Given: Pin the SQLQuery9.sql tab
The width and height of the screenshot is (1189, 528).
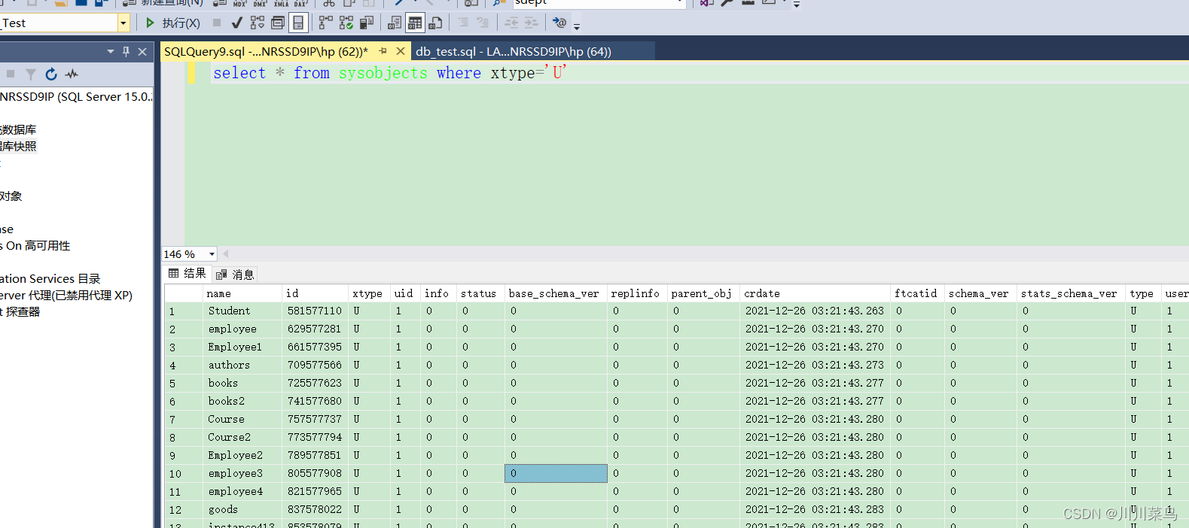Looking at the screenshot, I should (x=383, y=51).
